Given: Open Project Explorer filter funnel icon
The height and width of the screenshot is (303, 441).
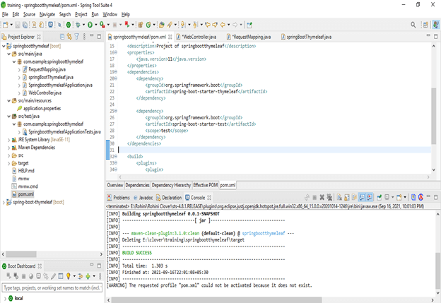Looking at the screenshot, I should point(76,36).
